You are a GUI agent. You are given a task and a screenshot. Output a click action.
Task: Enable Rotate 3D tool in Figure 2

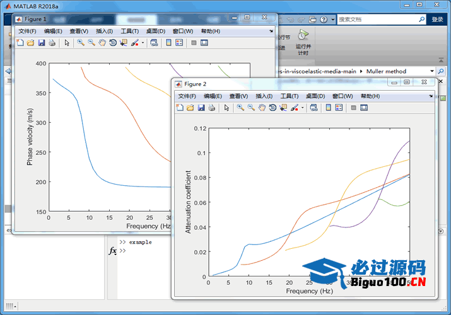click(x=272, y=108)
